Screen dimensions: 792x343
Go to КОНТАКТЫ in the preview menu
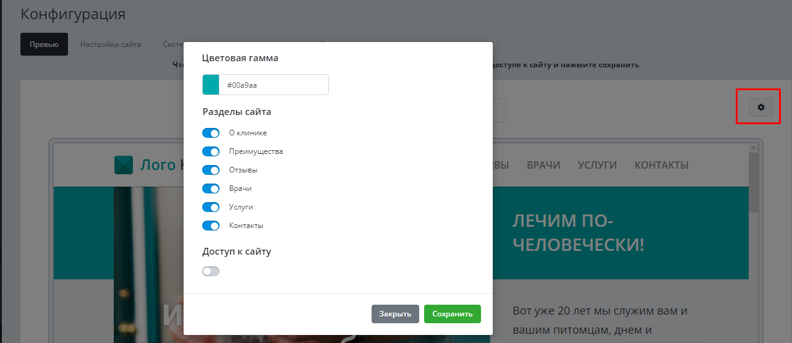point(661,165)
